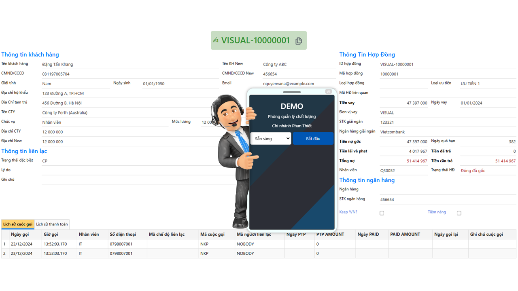Screen dimensions: 518x291
Task: Click the copy icon beside VISUAL-10000001
Action: [x=299, y=41]
